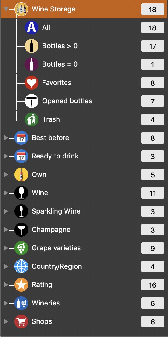The image size is (168, 337).
Task: Expand the Own category arrow
Action: click(6, 175)
